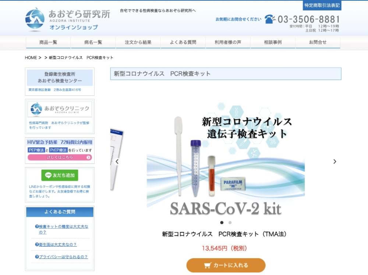Click HOME in the breadcrumb
The height and width of the screenshot is (275, 368).
click(31, 58)
